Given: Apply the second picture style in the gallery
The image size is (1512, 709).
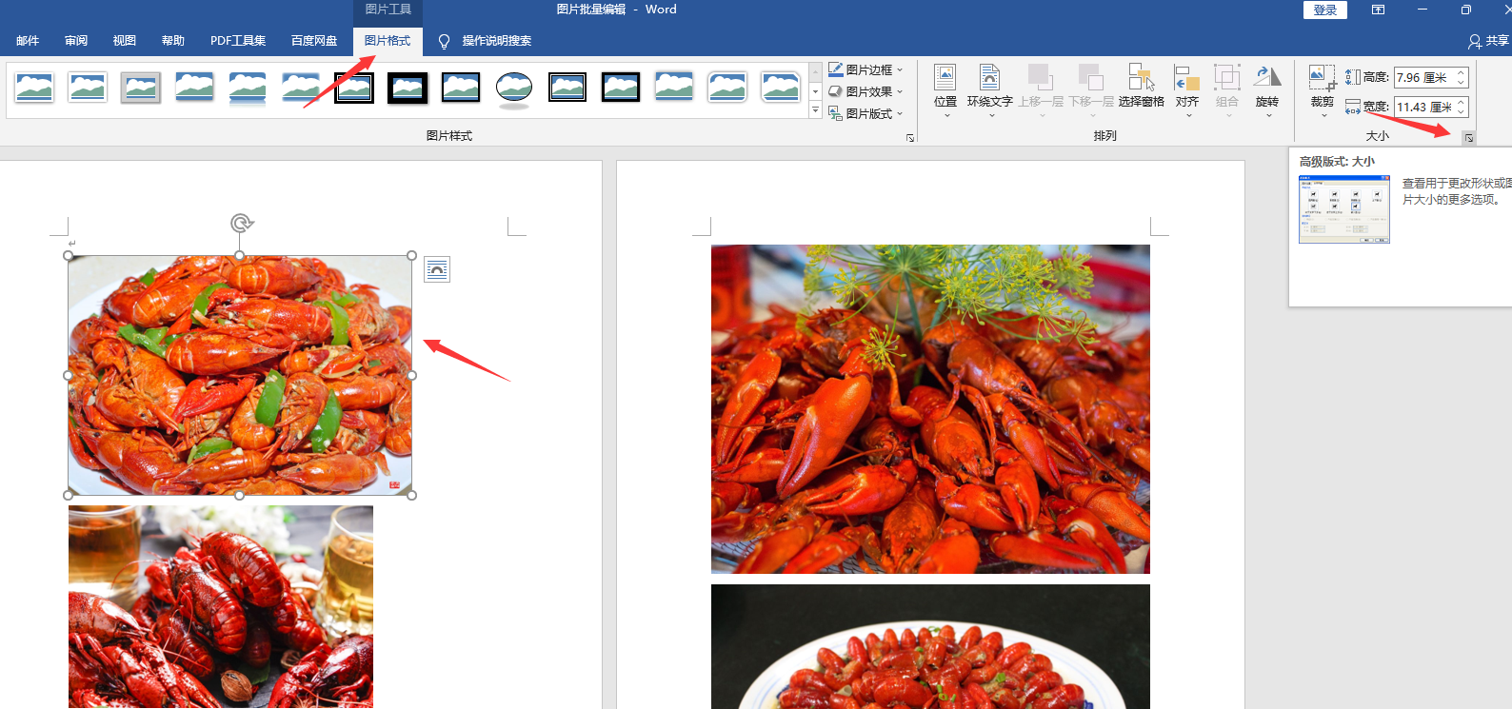Looking at the screenshot, I should point(88,88).
